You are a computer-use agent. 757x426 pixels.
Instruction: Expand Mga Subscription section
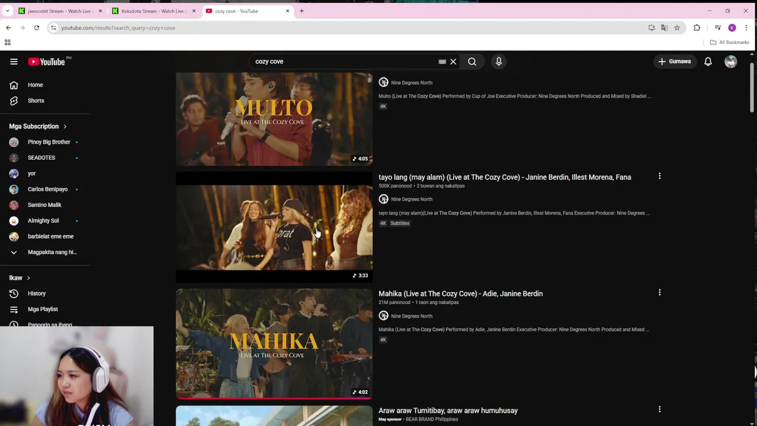click(38, 126)
